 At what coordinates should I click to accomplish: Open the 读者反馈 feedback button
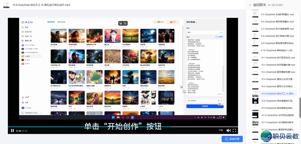click(x=232, y=139)
